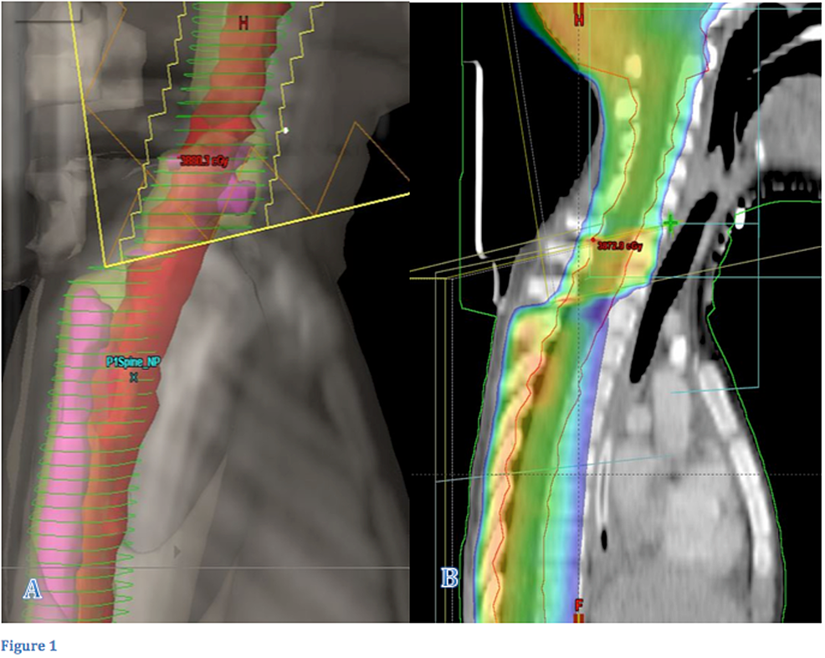The image size is (825, 658).
Task: Click the red dose point beside 3872.8 cGy
Action: coord(593,240)
